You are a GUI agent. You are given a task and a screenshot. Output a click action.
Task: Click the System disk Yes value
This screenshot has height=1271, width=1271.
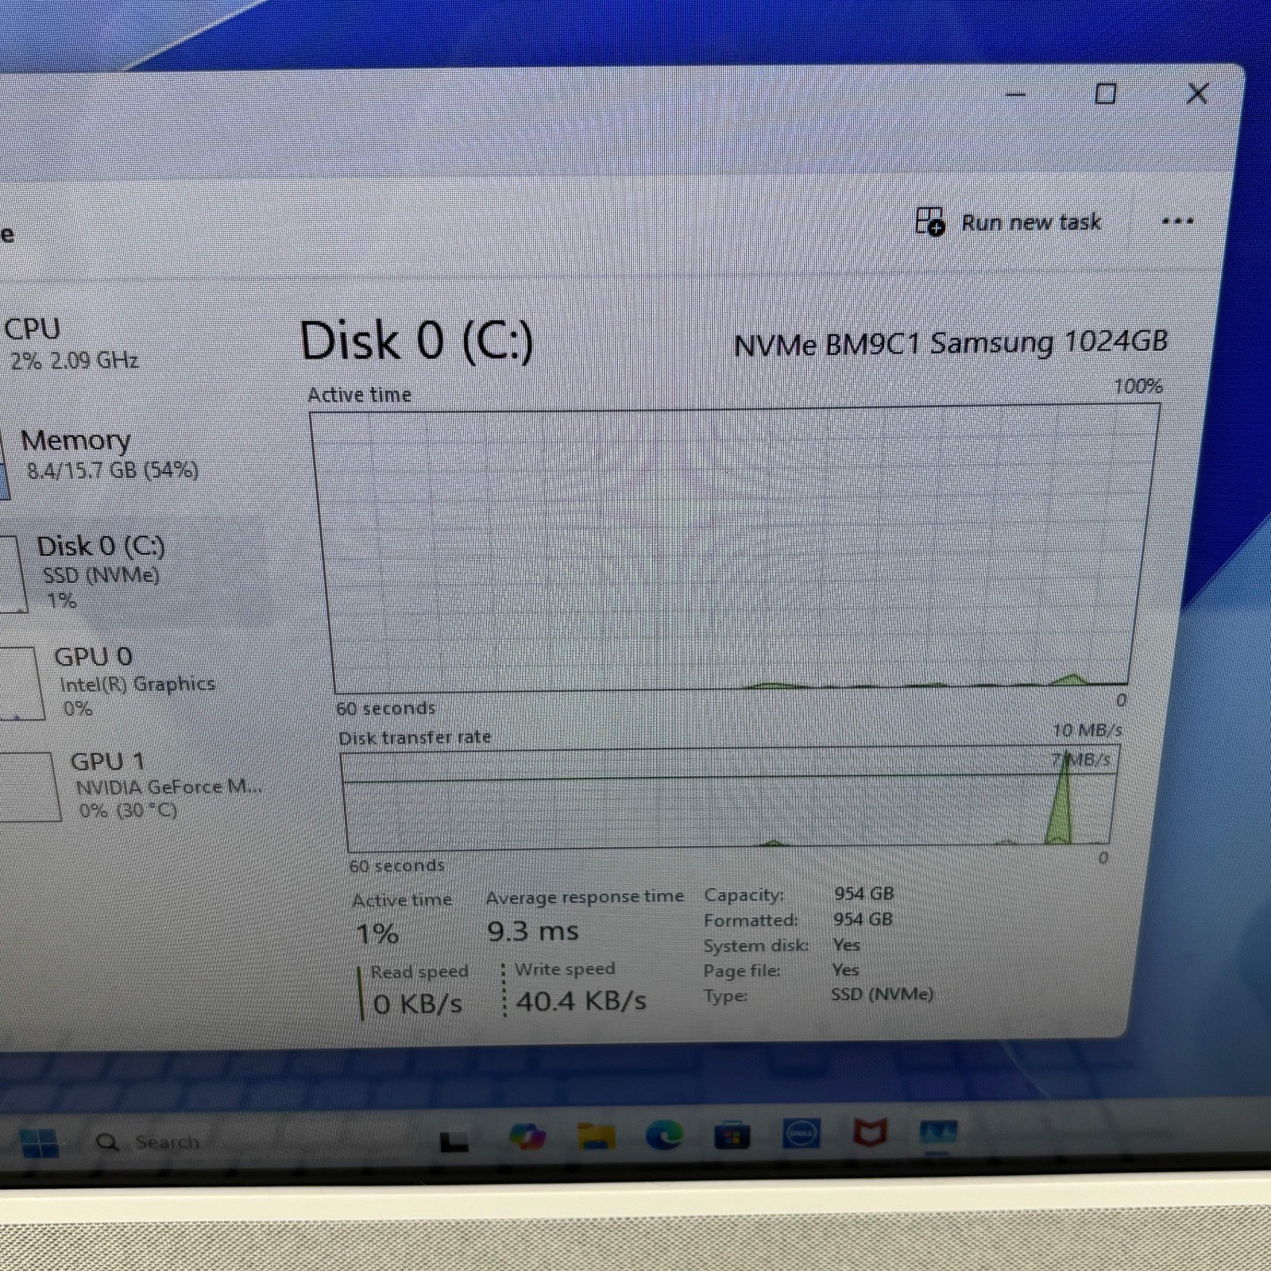846,945
